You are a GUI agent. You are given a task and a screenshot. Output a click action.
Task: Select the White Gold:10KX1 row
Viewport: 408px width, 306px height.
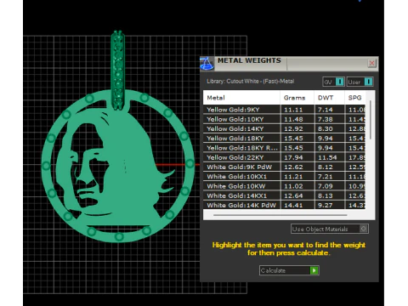[x=284, y=177]
